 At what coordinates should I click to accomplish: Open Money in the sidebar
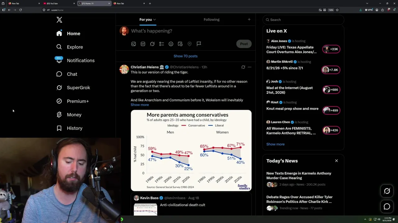(69, 115)
